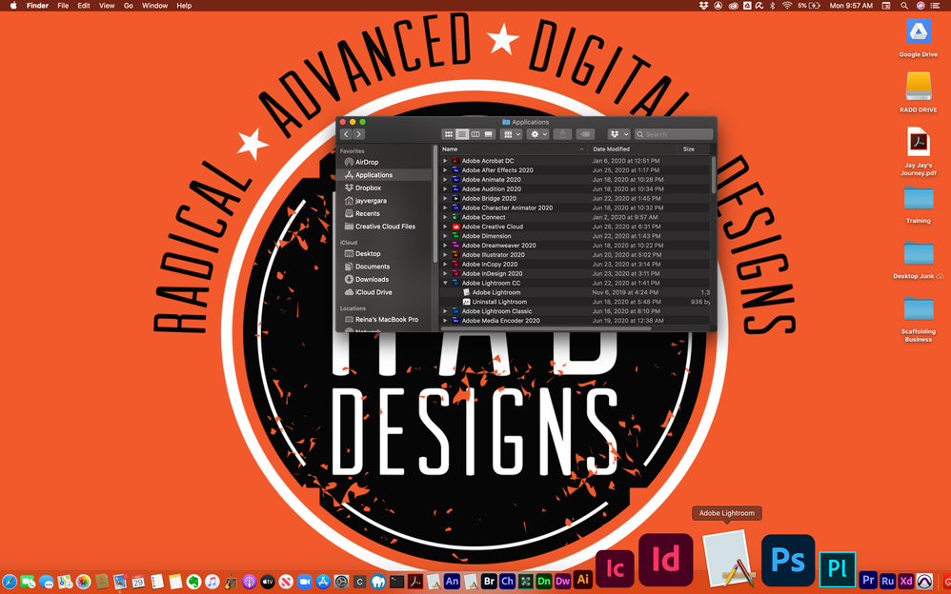The image size is (951, 594).
Task: Open Terminal from the Dock
Action: (396, 582)
